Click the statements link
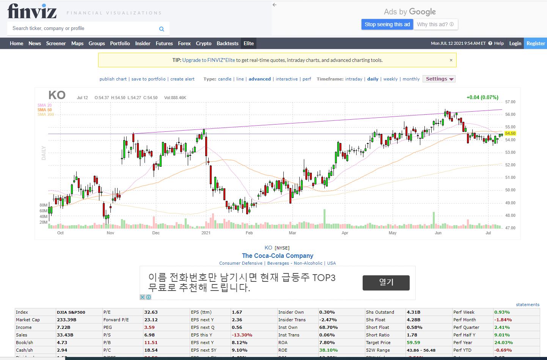The height and width of the screenshot is (360, 547). click(528, 305)
